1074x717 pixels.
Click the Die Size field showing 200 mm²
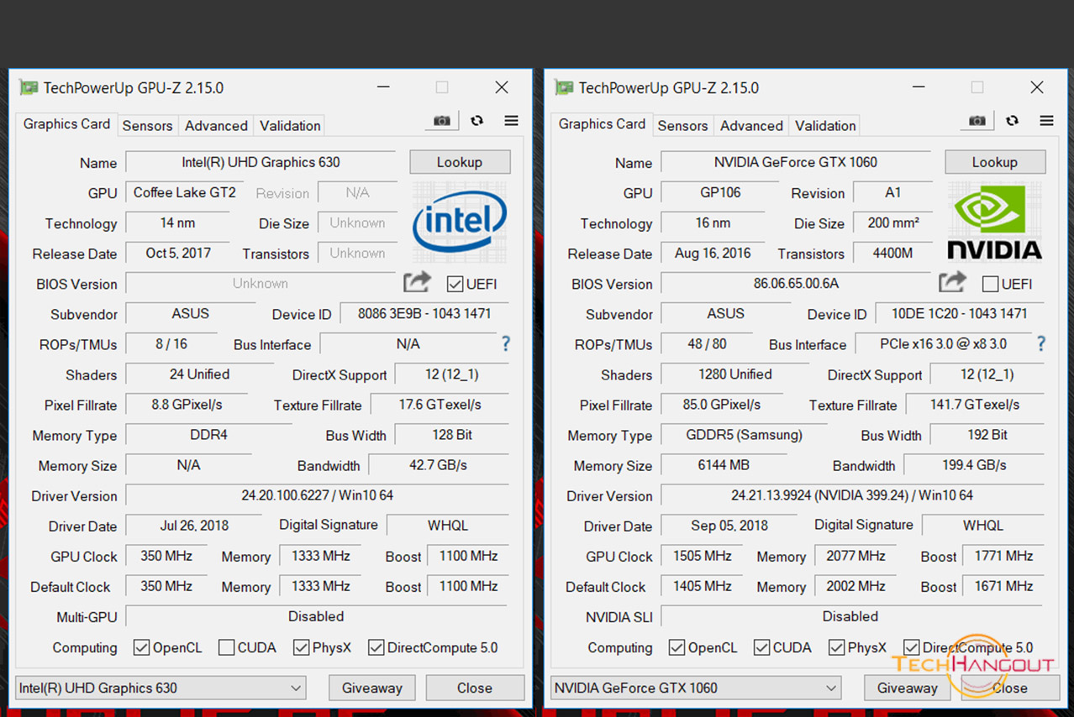(893, 222)
